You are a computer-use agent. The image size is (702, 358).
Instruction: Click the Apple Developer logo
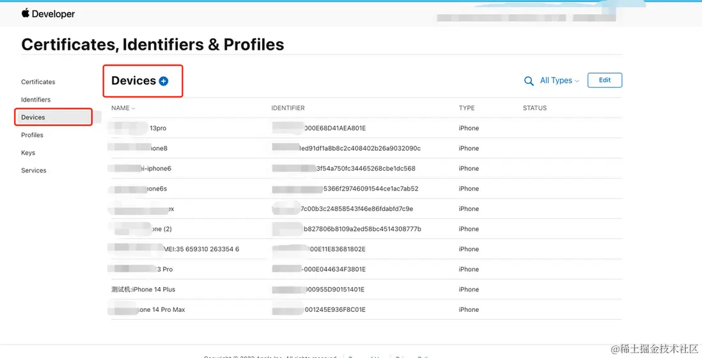[x=48, y=14]
